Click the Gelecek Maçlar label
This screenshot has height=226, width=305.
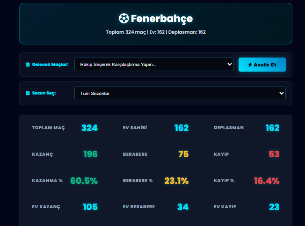tap(50, 65)
